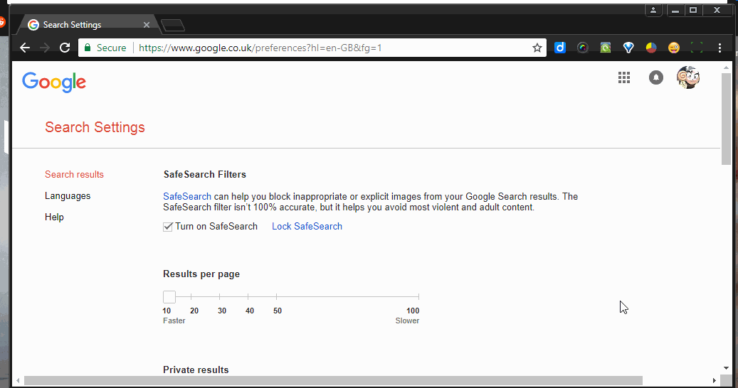Select Help in the left sidebar
The width and height of the screenshot is (738, 388).
[x=54, y=217]
